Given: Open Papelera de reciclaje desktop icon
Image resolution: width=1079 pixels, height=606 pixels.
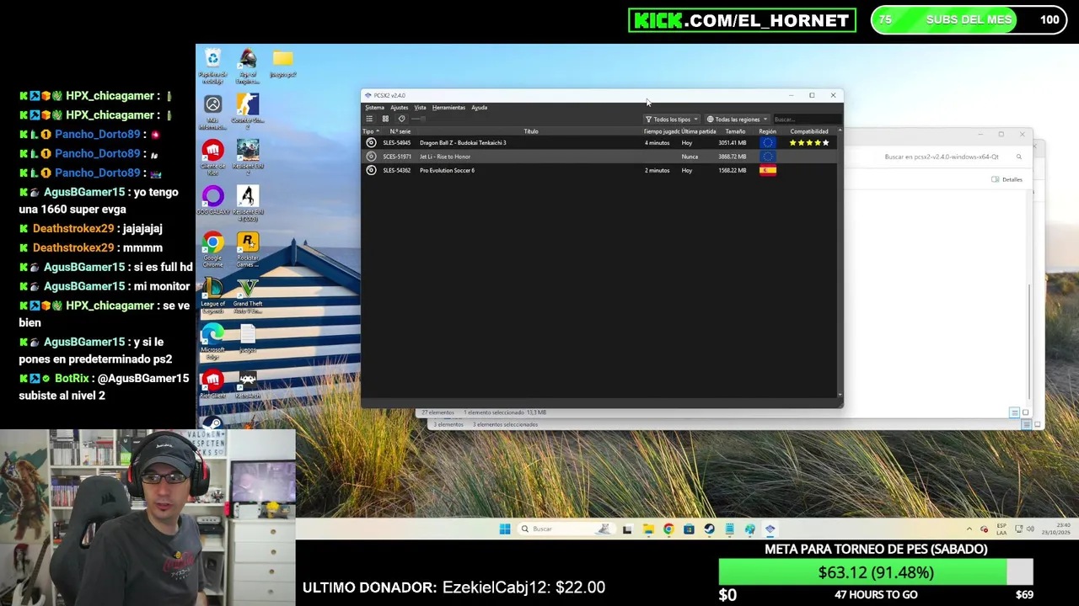Looking at the screenshot, I should [x=212, y=66].
